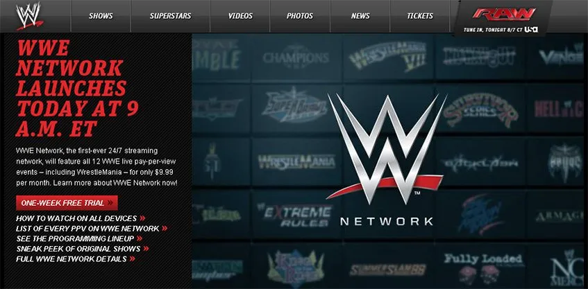Screen dimensions: 588x289
Task: Open the Tickets menu
Action: [x=420, y=16]
